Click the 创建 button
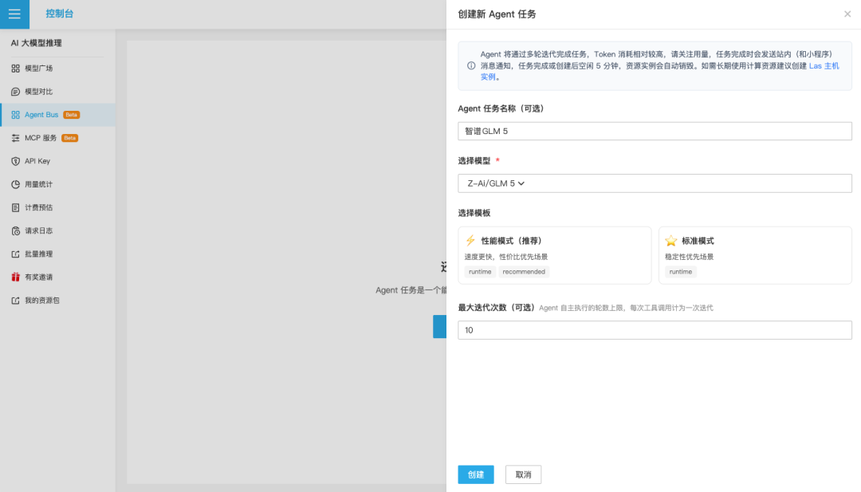861x492 pixels. pos(475,474)
